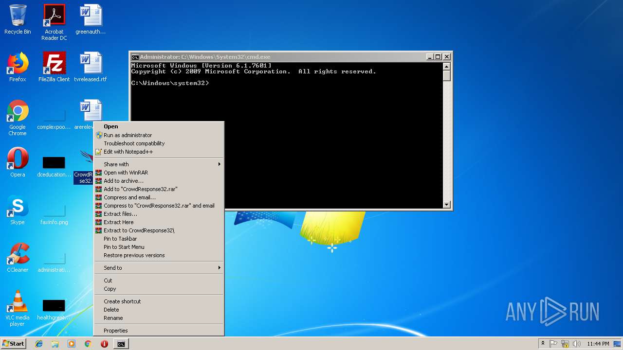Open Properties from context menu

[x=159, y=331]
